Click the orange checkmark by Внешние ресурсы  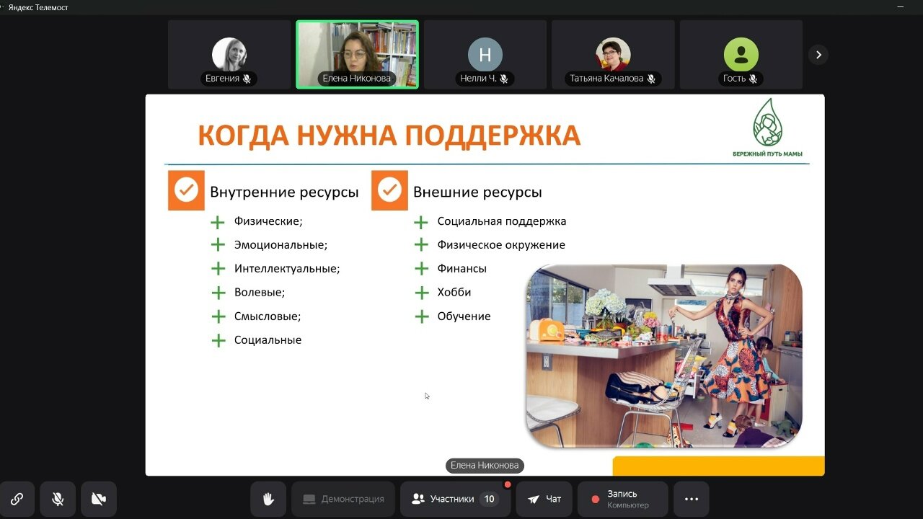[x=389, y=190]
